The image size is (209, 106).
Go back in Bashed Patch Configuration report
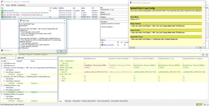point(131,48)
